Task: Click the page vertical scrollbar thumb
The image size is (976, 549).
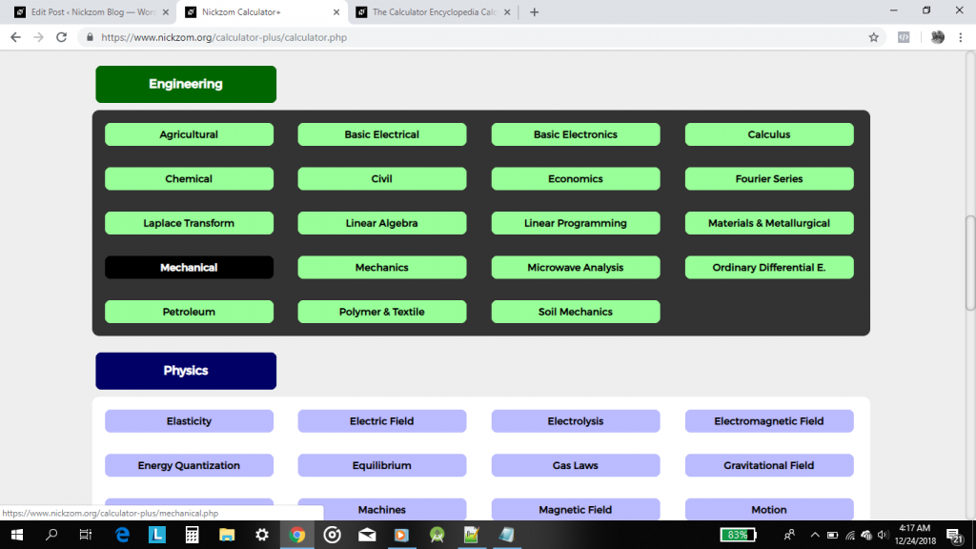Action: click(970, 263)
